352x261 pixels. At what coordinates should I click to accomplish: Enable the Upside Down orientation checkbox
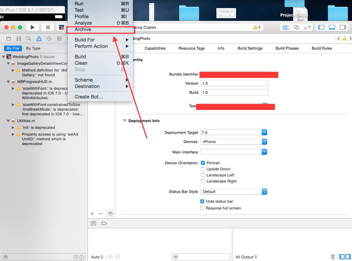pos(203,169)
